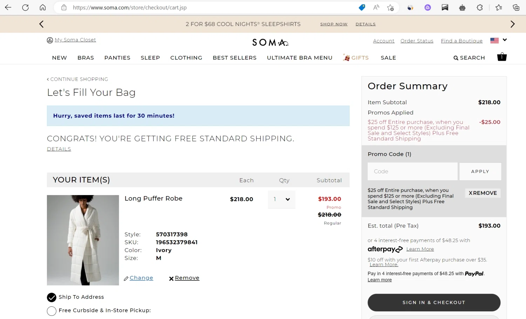Screen dimensions: 526x319
Task: Open the SLEEP menu
Action: (150, 58)
